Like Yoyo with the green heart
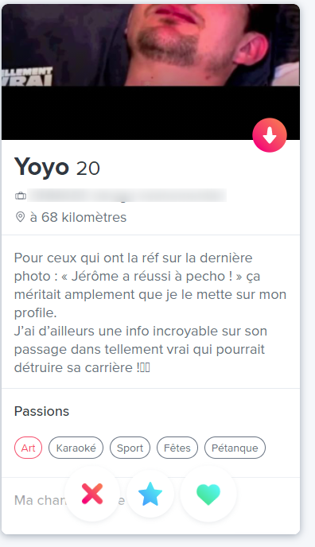 [x=208, y=494]
